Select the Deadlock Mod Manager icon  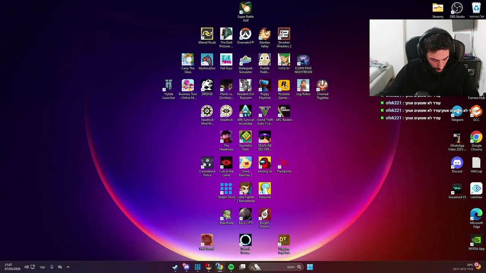207,115
